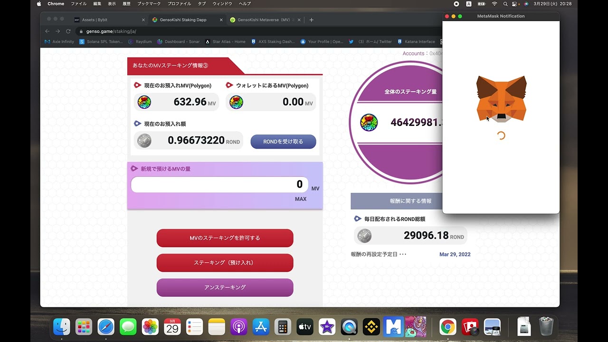Click Google Chrome icon in Dock
Screen dimensions: 608x342
click(448, 327)
